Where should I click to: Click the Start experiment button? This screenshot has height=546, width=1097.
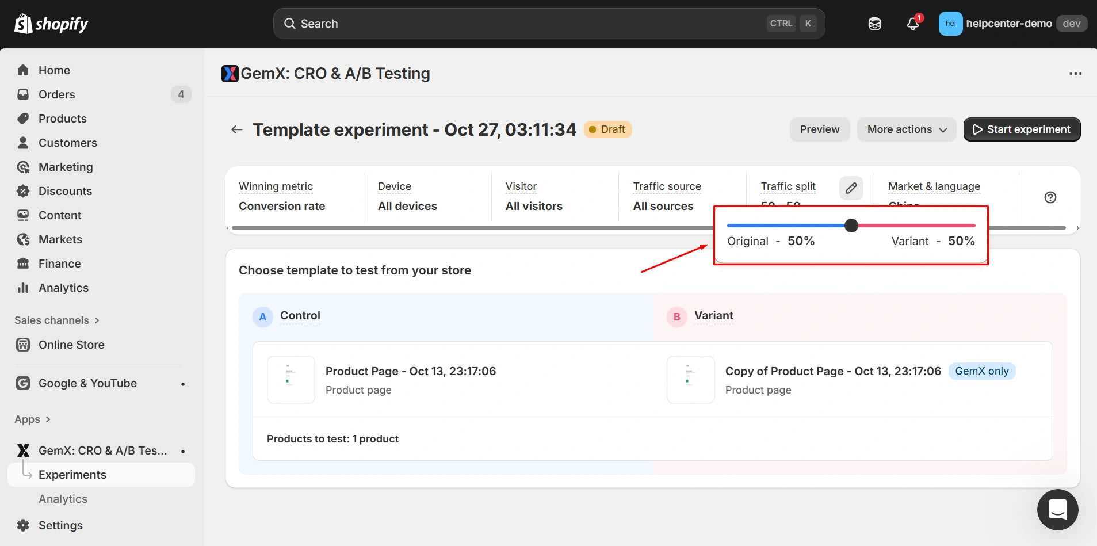pos(1022,129)
